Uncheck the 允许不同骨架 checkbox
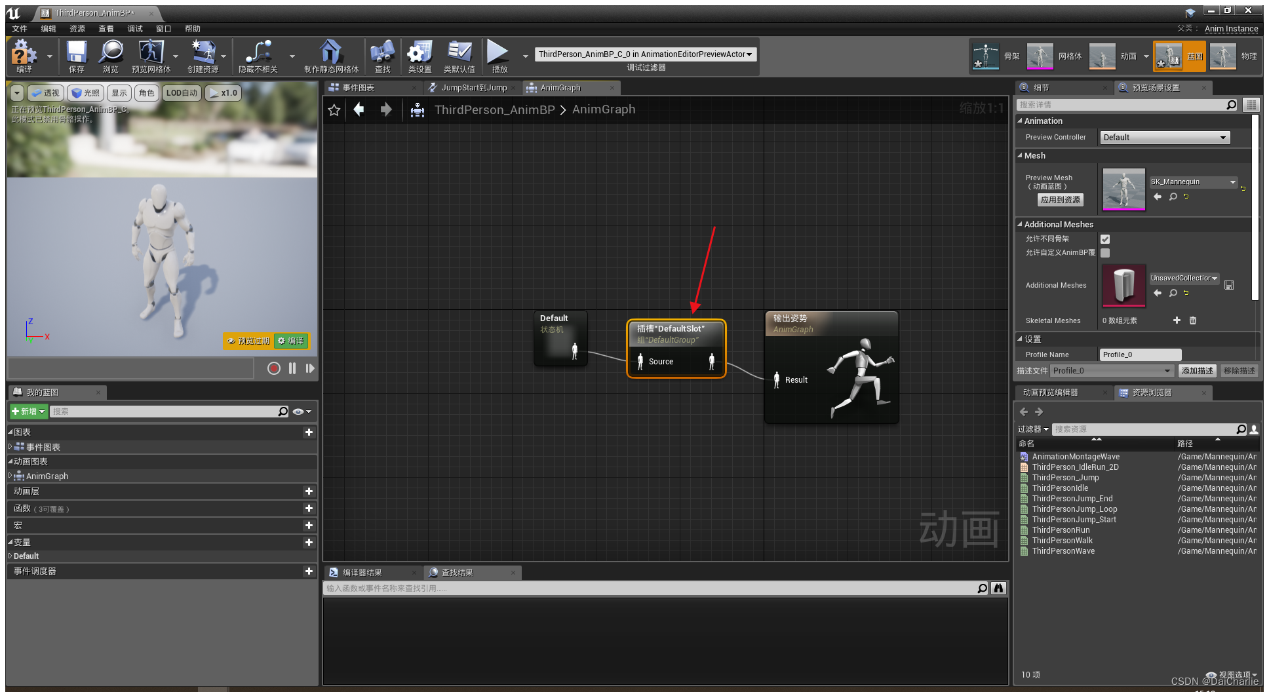The image size is (1269, 692). pyautogui.click(x=1106, y=239)
